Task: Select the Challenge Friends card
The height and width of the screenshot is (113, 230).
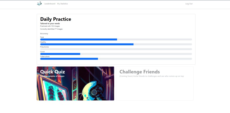Action: [x=155, y=83]
